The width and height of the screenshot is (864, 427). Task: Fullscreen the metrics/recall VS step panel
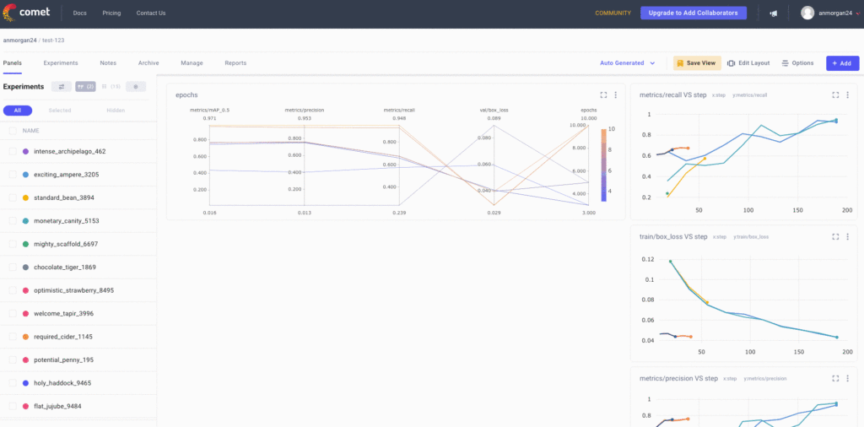pos(835,95)
